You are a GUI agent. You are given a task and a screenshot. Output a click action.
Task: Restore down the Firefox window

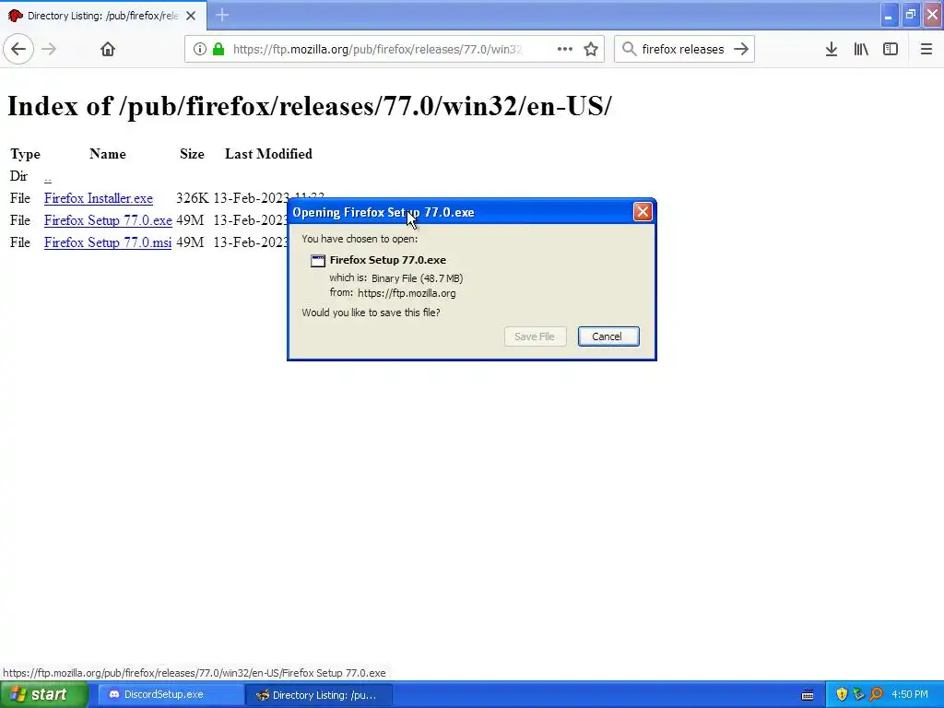tap(910, 15)
